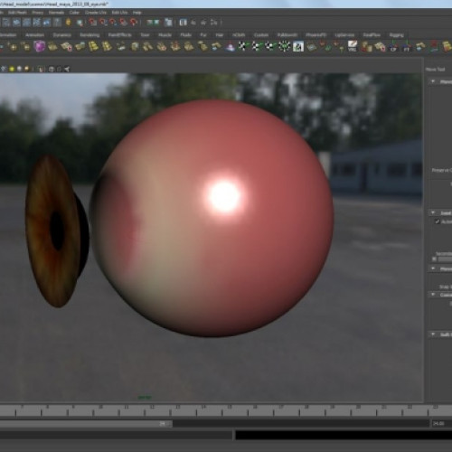Open the Edit UVs menu
This screenshot has height=452, width=452.
[119, 13]
